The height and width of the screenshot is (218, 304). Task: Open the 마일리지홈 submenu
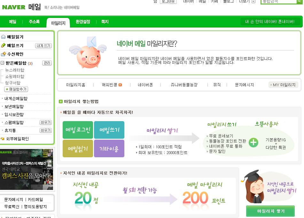coord(76,85)
